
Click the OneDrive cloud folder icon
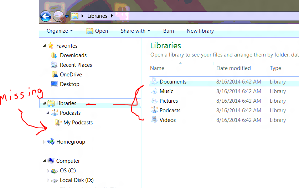click(55, 75)
